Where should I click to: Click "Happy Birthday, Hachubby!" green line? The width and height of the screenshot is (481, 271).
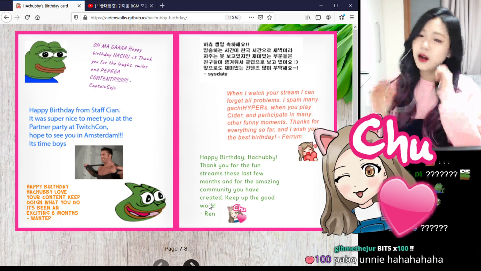click(239, 157)
